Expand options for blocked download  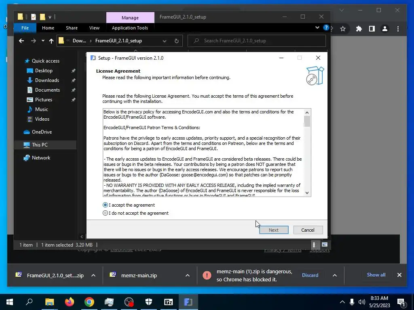[x=334, y=275]
